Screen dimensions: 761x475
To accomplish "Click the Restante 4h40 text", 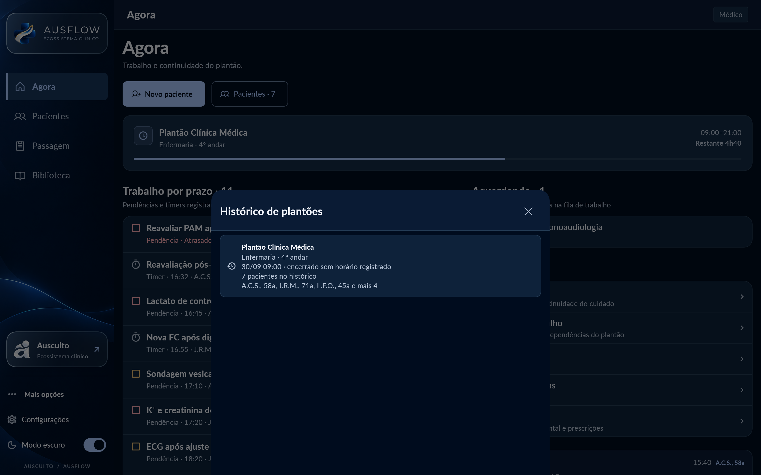I will (x=718, y=143).
